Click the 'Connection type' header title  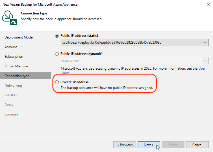(34, 13)
